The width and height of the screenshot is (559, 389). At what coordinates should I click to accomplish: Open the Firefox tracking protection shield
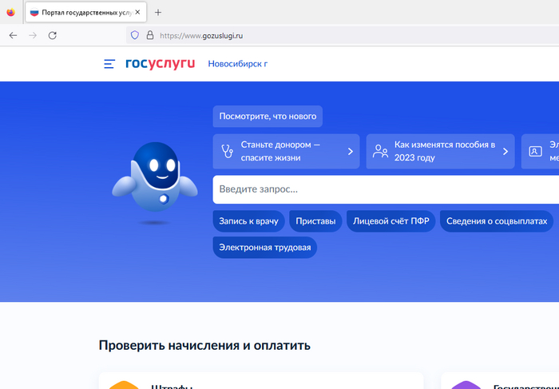[135, 35]
